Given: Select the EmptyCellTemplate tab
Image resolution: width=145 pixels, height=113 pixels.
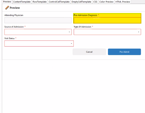Looking at the screenshot, I should click(81, 2).
